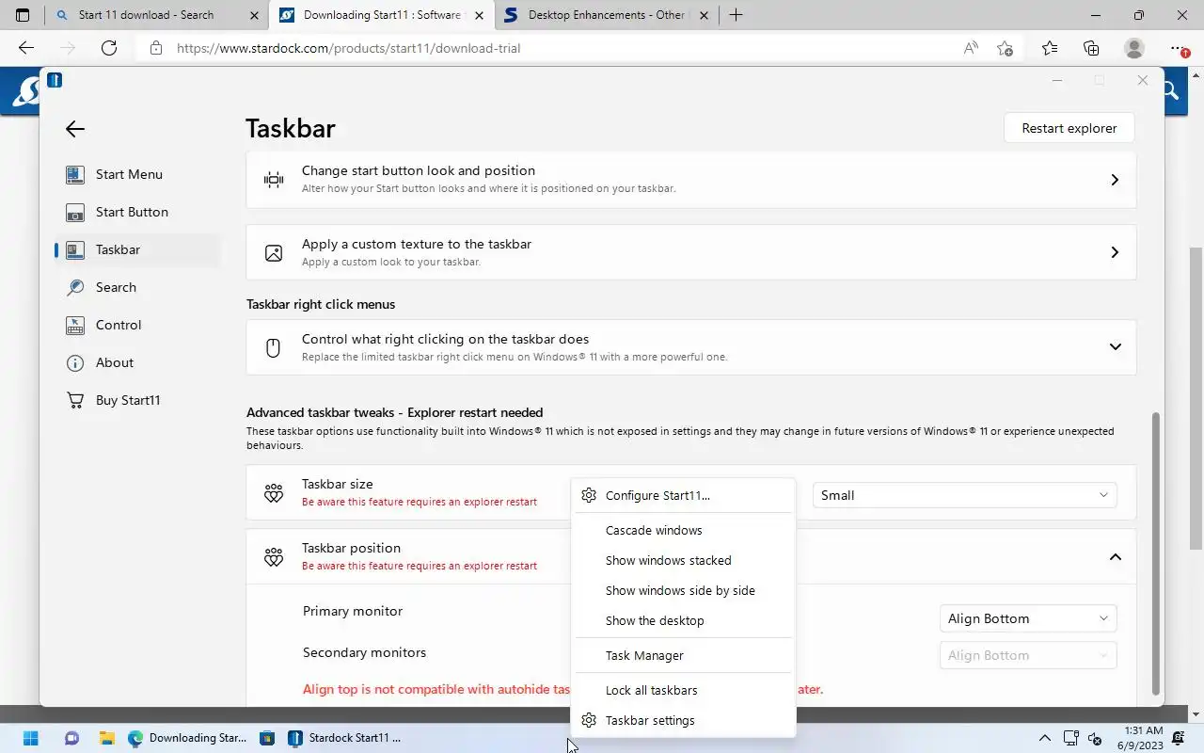Open the browser Favorites list icon
This screenshot has height=753, width=1204.
[1049, 48]
